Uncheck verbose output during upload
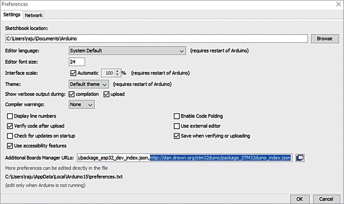344x204 pixels. click(106, 94)
